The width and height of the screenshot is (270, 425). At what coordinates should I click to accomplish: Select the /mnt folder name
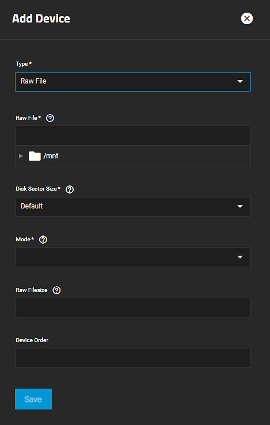pos(51,156)
